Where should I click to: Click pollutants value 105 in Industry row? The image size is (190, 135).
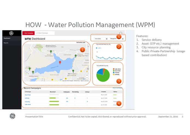(x=67, y=102)
